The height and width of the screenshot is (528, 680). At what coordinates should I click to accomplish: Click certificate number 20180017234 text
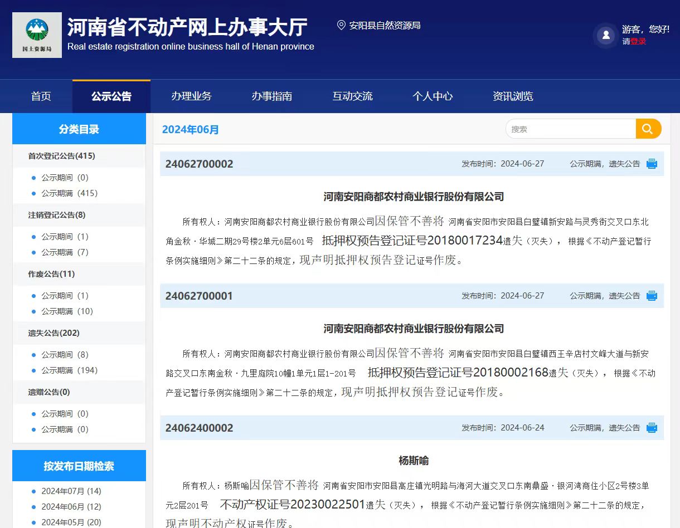465,241
